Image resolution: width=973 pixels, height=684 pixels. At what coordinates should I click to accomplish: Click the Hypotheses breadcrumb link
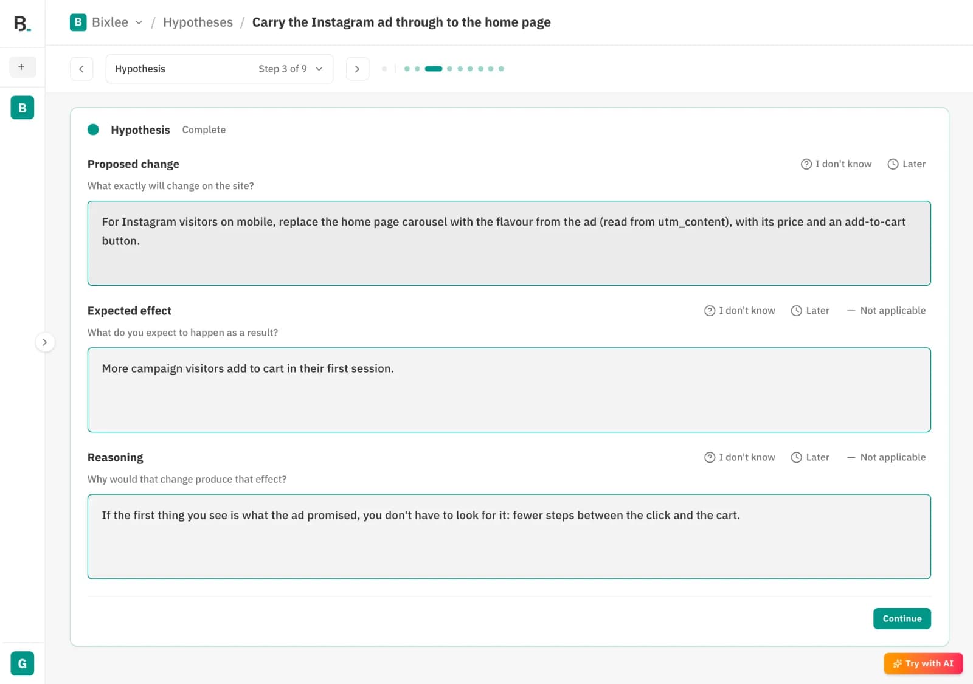coord(198,22)
